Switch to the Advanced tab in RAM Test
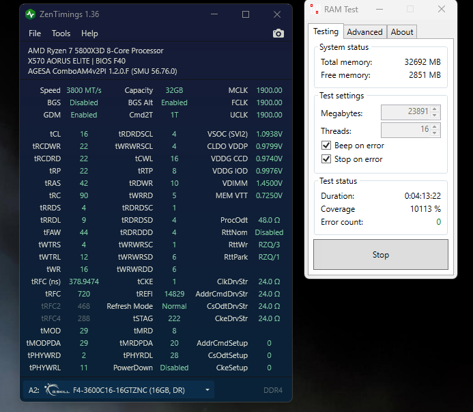Viewport: 473px width, 412px height. click(364, 31)
